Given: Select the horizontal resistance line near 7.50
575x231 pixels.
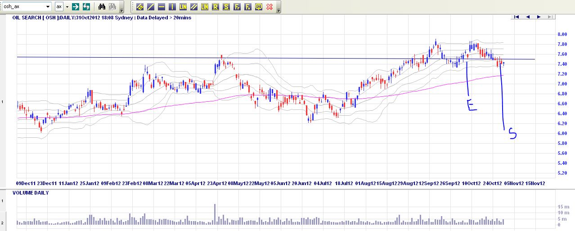Looking at the screenshot, I should click(x=276, y=58).
